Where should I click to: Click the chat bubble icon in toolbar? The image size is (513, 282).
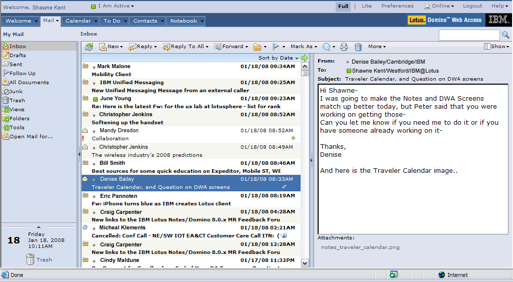point(326,47)
